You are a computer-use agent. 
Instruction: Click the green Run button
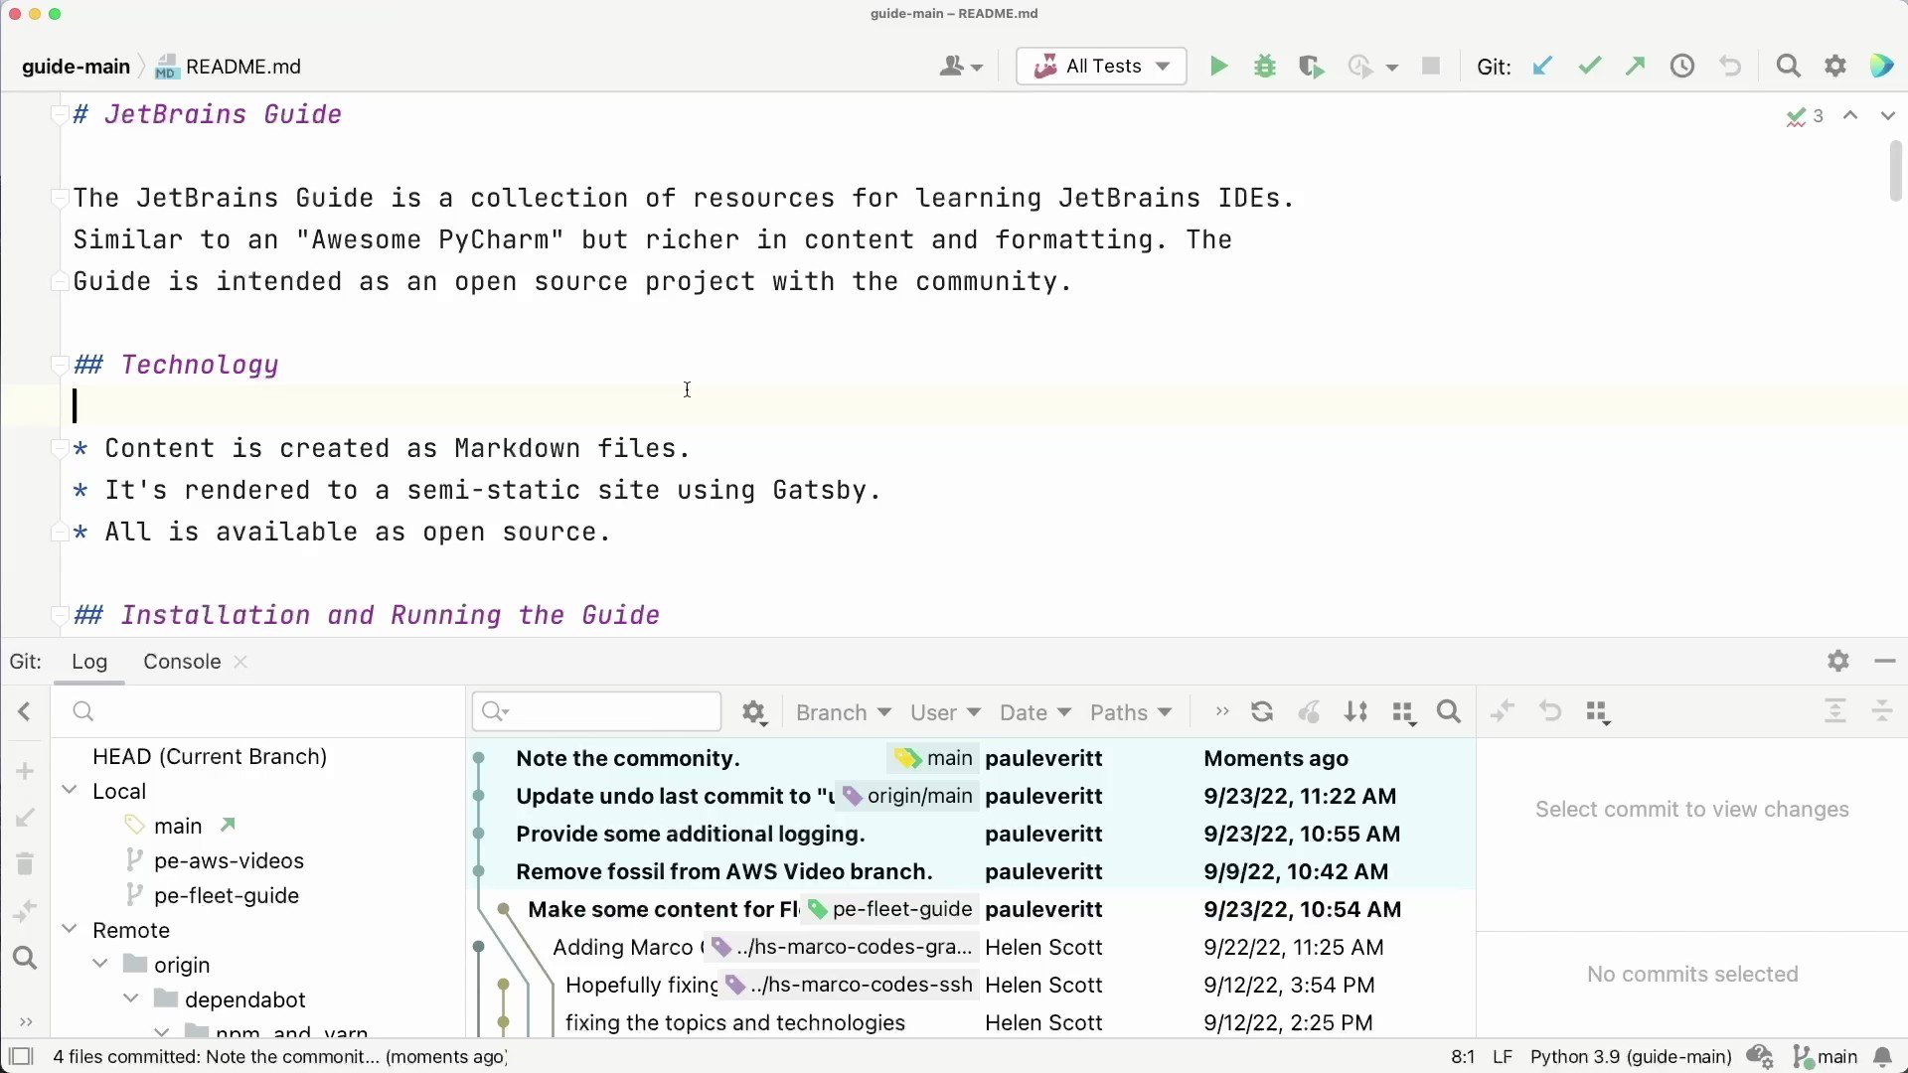(1218, 67)
